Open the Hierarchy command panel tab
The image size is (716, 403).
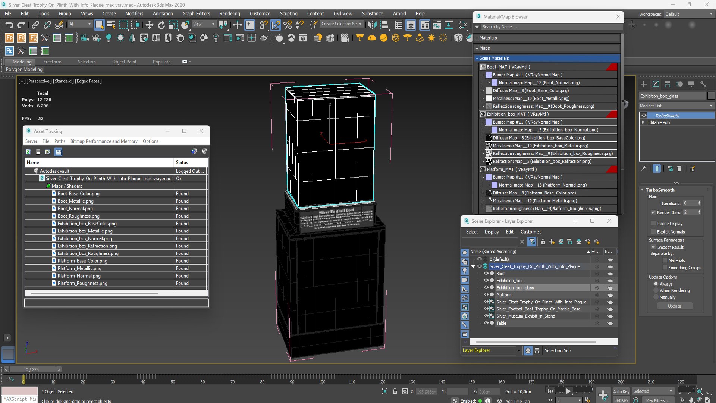[x=668, y=84]
